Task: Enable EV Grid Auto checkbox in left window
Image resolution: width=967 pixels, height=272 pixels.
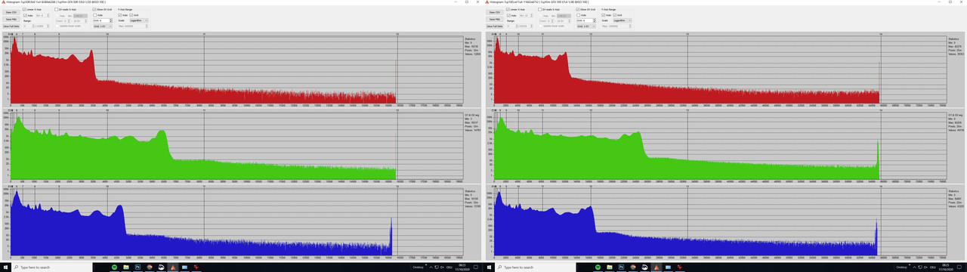Action: [95, 15]
